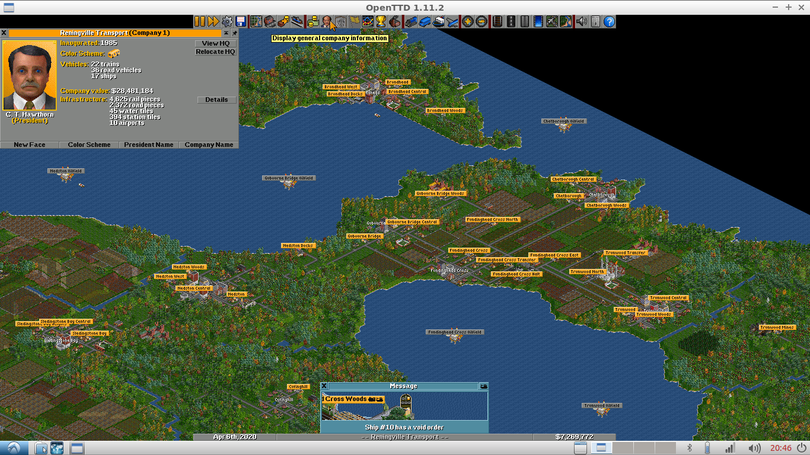Image resolution: width=810 pixels, height=455 pixels.
Task: Click the Bluetooth tray icon
Action: pyautogui.click(x=690, y=448)
